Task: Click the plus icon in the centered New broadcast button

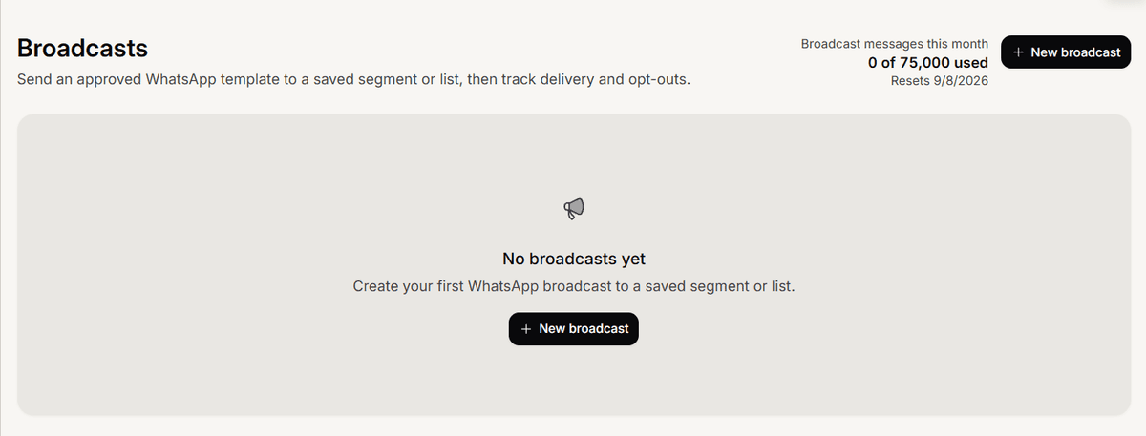Action: coord(526,328)
